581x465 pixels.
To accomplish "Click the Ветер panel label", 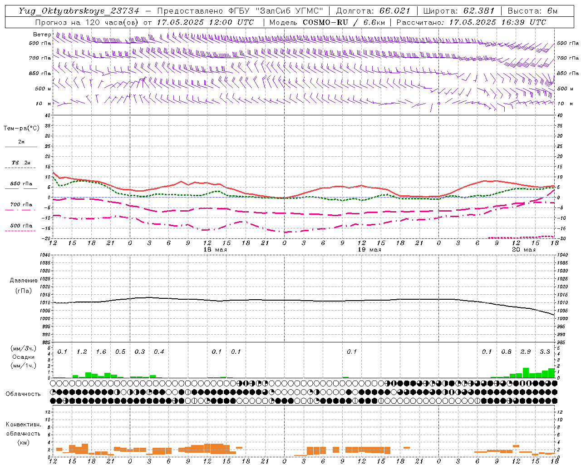I will 42,35.
